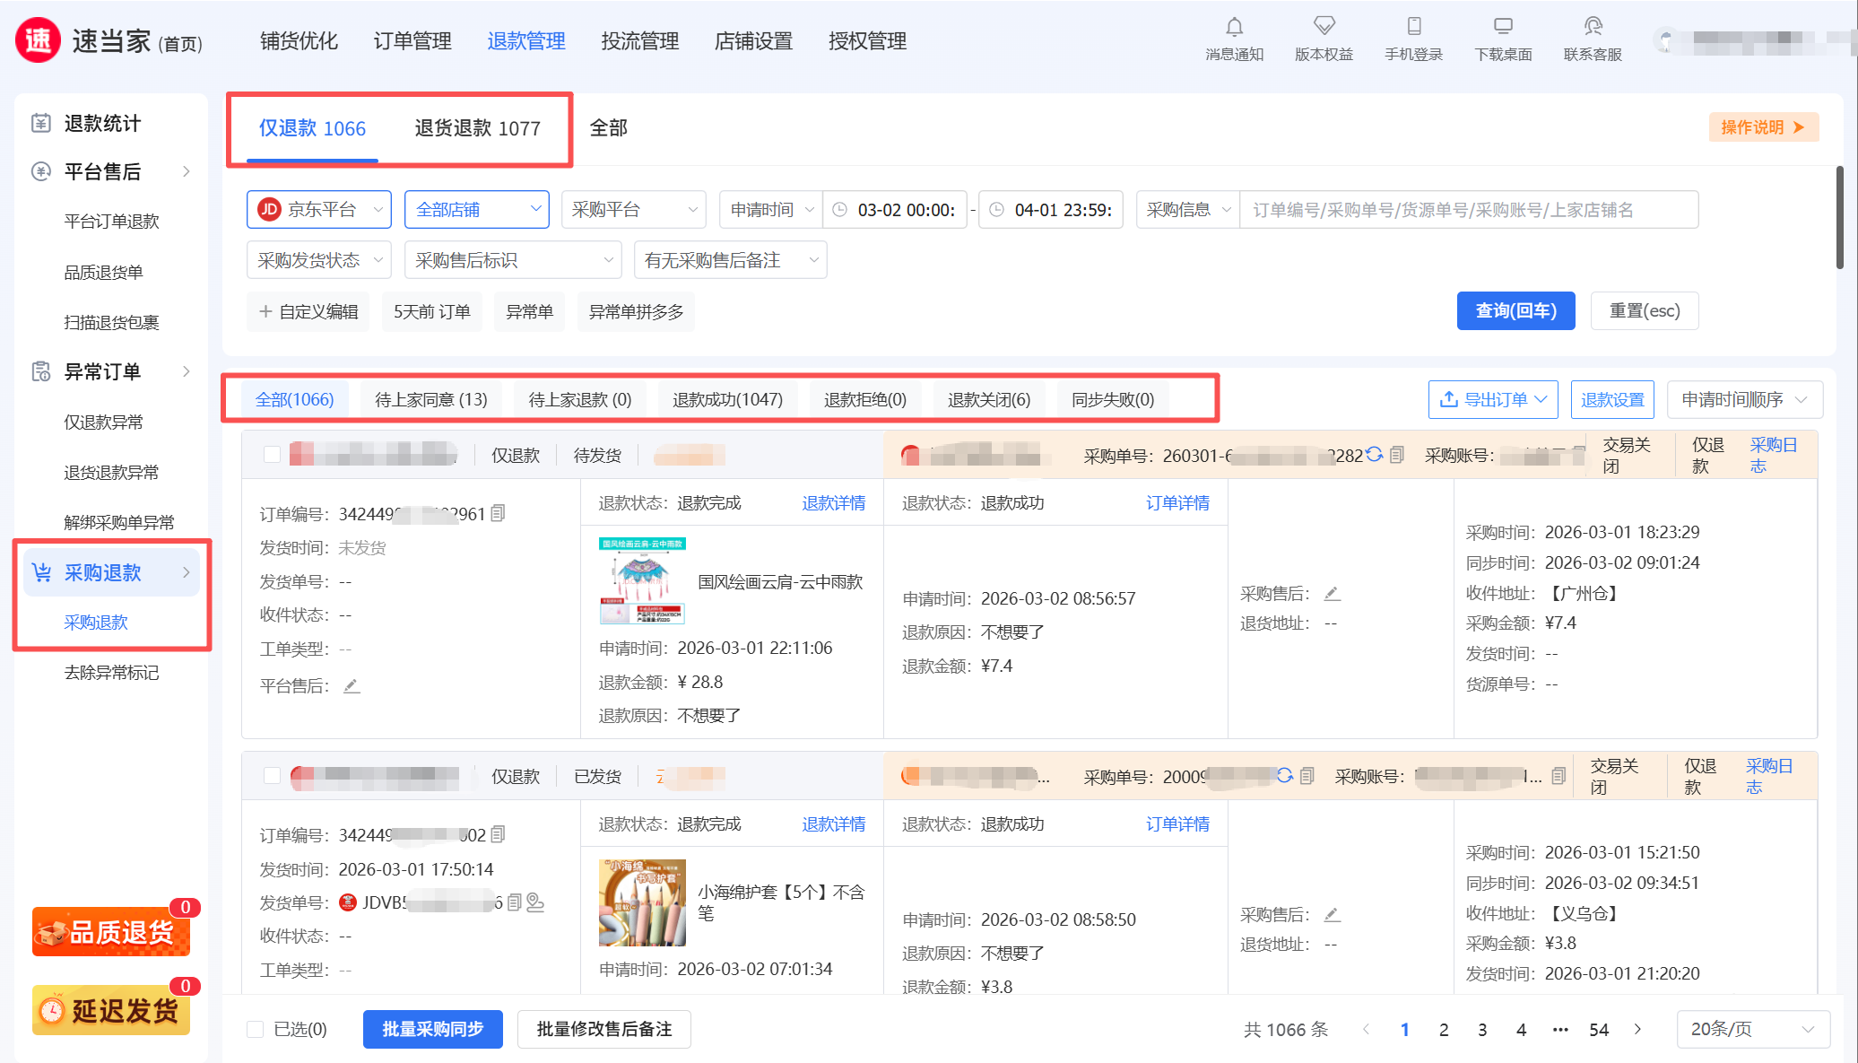Select the 退款成功(1047) status tab
The width and height of the screenshot is (1858, 1063).
pyautogui.click(x=727, y=400)
